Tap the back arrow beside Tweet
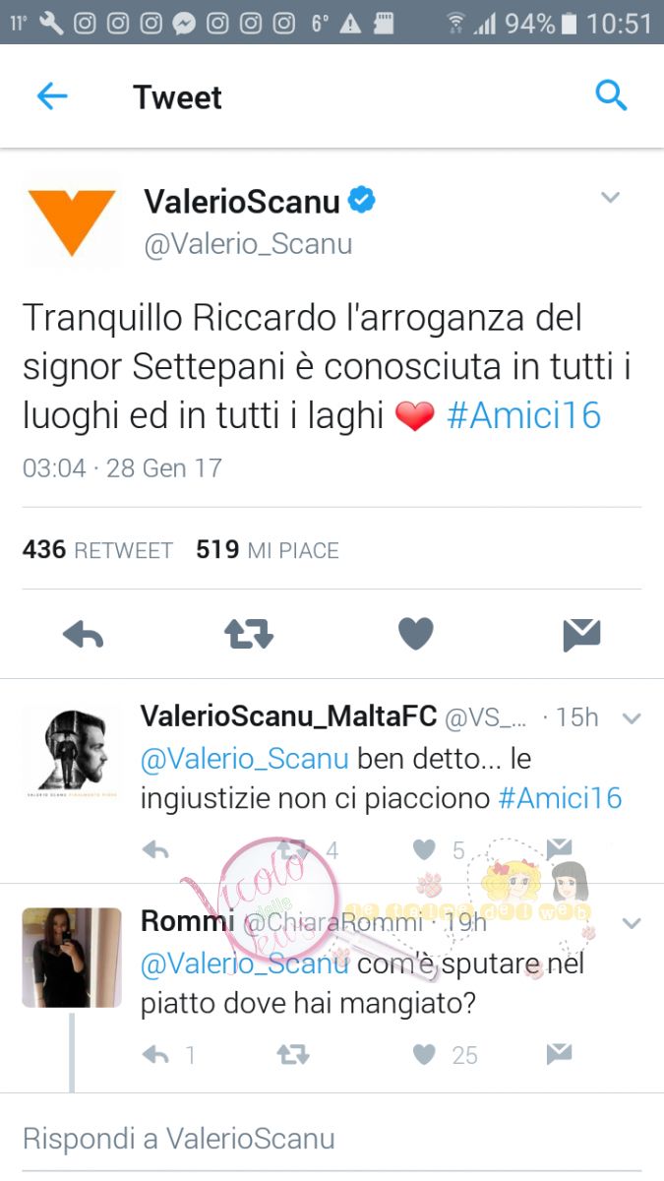 tap(52, 96)
